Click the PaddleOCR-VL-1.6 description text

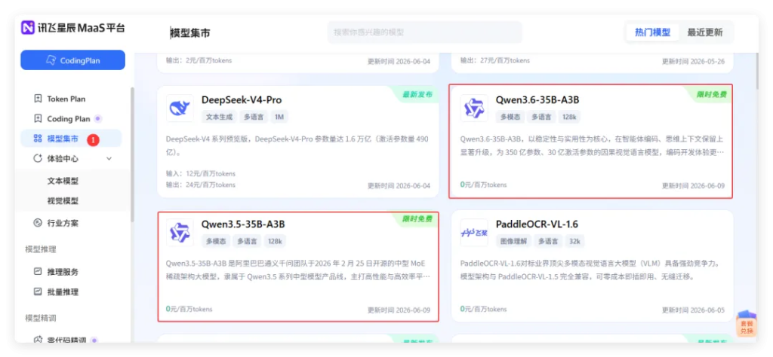click(590, 270)
